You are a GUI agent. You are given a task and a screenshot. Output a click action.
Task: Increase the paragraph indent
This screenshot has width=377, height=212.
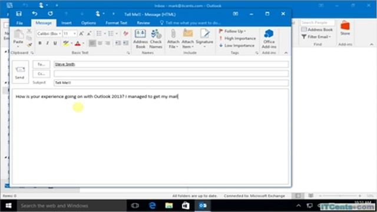click(x=125, y=43)
